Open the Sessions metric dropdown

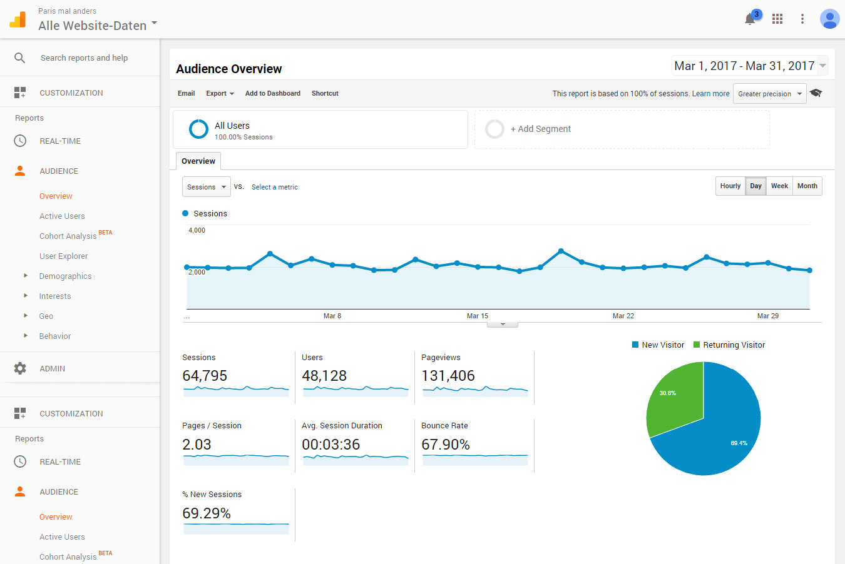207,187
